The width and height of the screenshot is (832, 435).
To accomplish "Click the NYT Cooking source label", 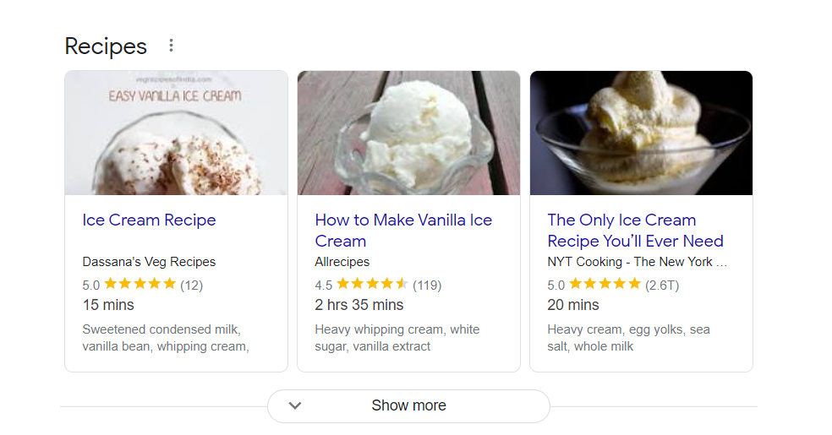I will coord(636,262).
